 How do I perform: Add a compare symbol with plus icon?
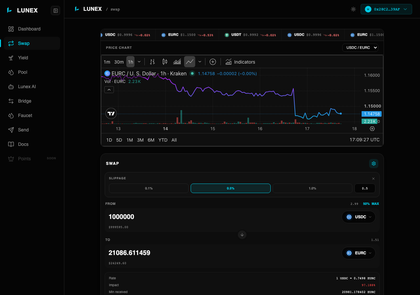(213, 62)
